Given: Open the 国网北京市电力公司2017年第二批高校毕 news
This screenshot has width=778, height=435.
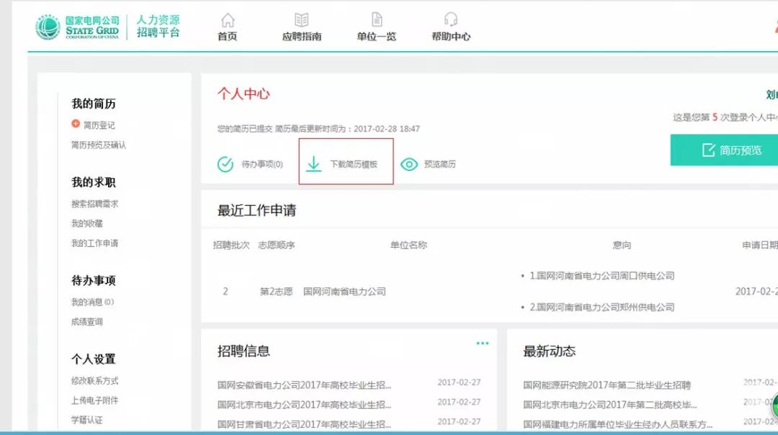Looking at the screenshot, I should (x=610, y=405).
